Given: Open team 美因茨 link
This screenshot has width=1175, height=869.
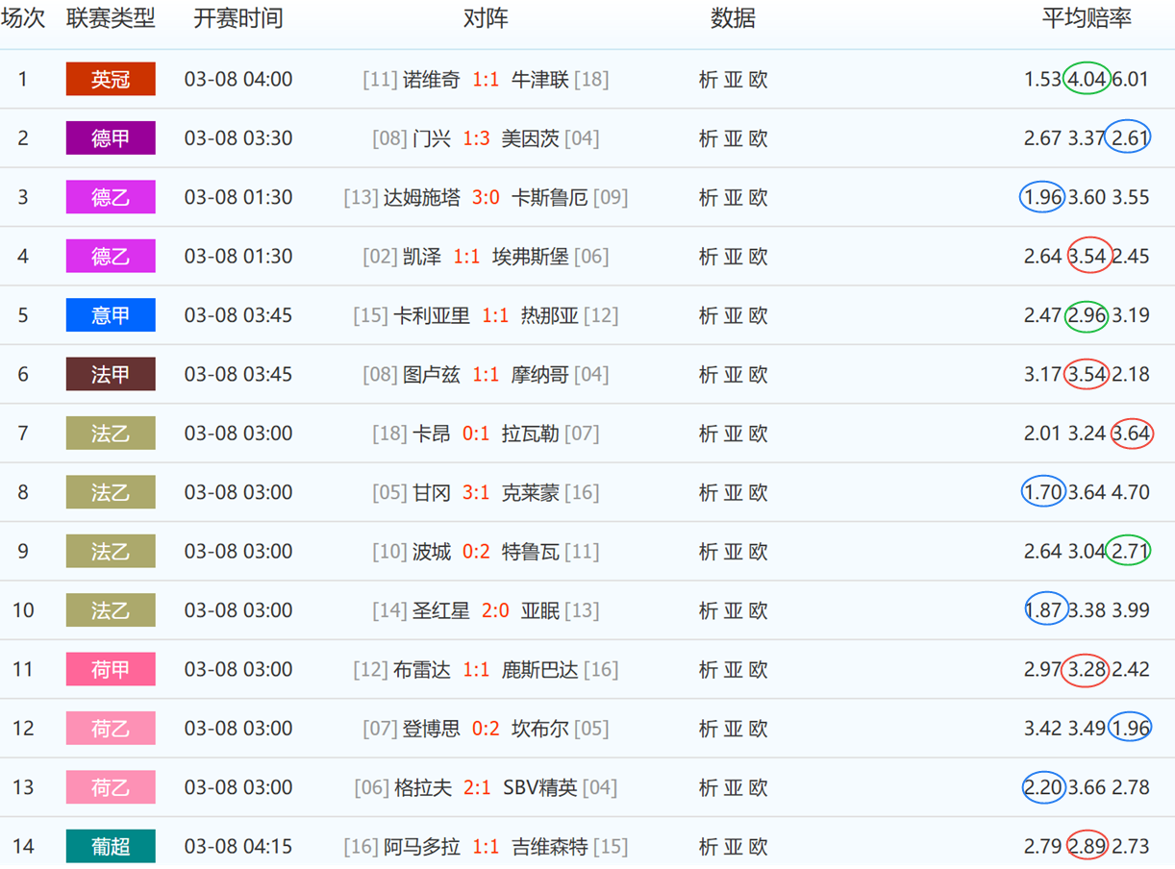Looking at the screenshot, I should pyautogui.click(x=530, y=138).
